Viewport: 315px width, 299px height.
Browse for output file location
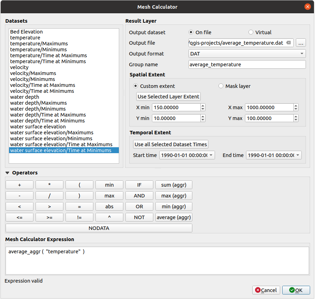click(x=301, y=43)
